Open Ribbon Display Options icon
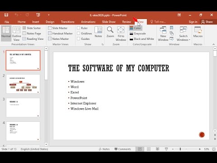The width and height of the screenshot is (217, 163). point(179,15)
